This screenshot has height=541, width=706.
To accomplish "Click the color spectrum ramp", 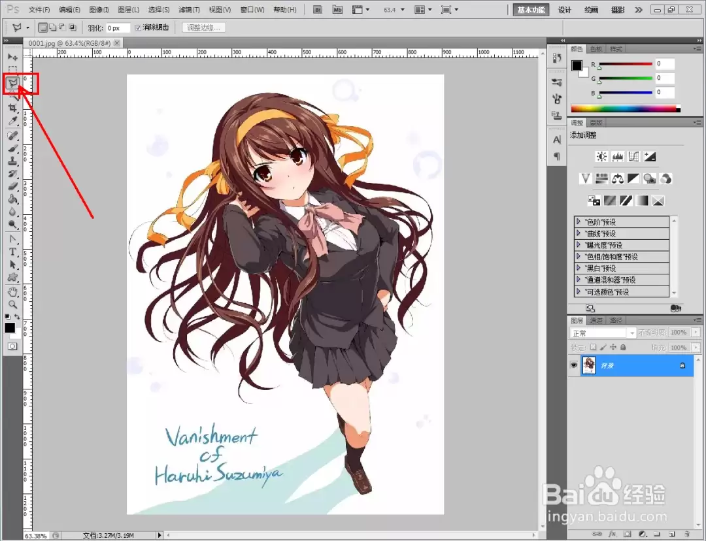I will (x=626, y=108).
